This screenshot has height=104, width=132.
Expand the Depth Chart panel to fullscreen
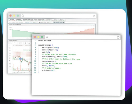coord(92,25)
